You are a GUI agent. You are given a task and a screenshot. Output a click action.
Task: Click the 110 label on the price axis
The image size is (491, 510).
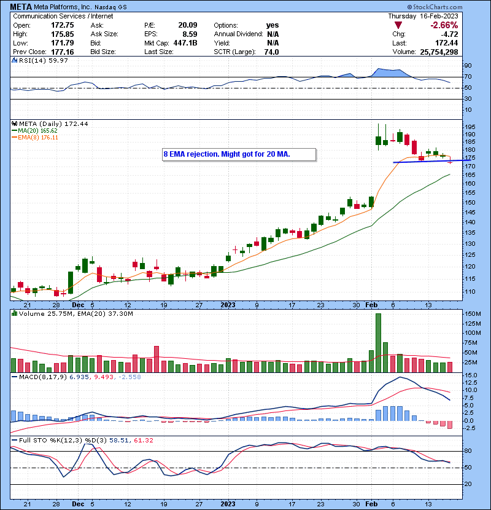(470, 292)
